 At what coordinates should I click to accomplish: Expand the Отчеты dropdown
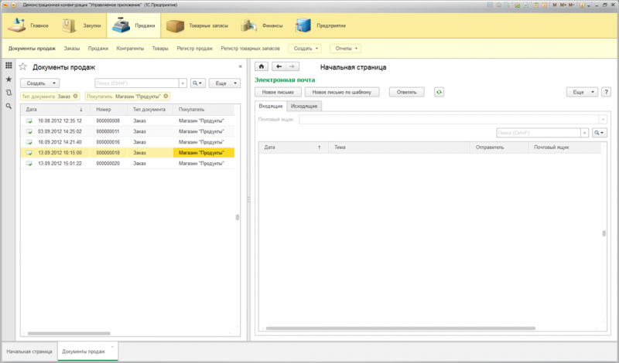point(345,49)
